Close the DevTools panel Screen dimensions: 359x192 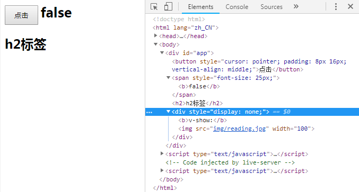pos(351,6)
